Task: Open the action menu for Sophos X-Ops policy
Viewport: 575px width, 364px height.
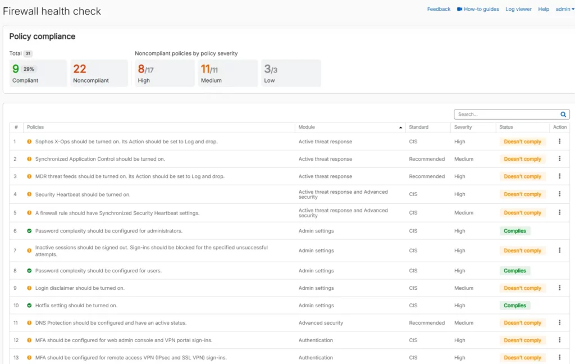Action: click(559, 142)
